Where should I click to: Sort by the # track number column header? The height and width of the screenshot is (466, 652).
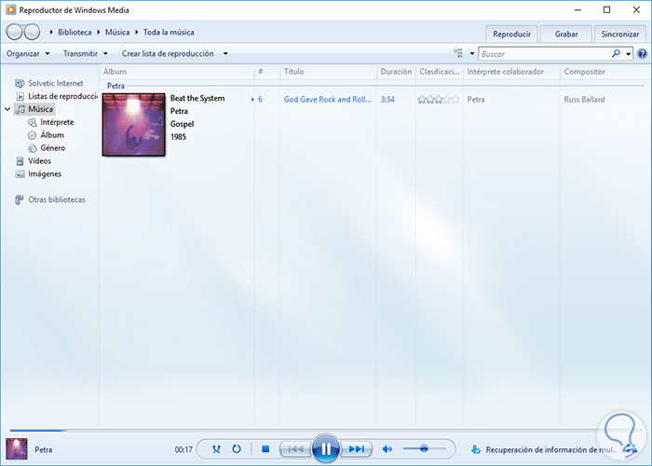click(x=267, y=72)
